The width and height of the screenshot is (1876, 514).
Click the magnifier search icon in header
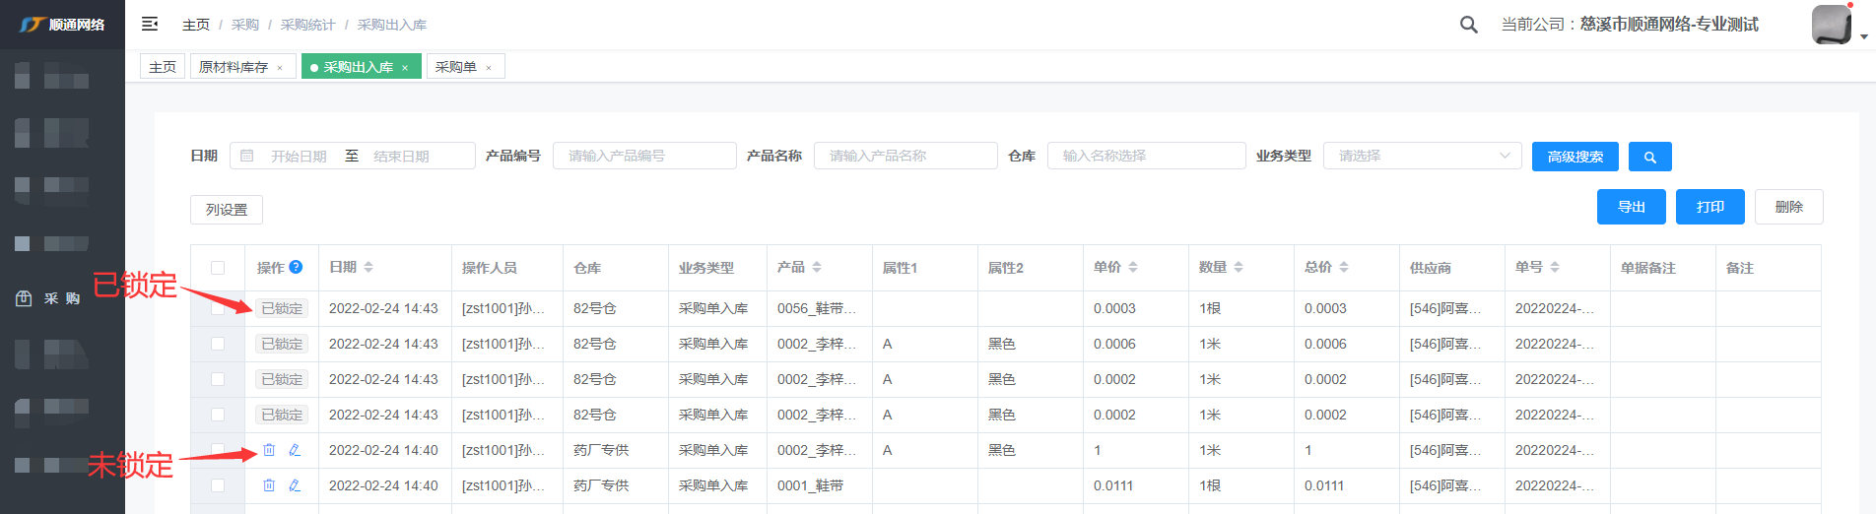(1468, 25)
